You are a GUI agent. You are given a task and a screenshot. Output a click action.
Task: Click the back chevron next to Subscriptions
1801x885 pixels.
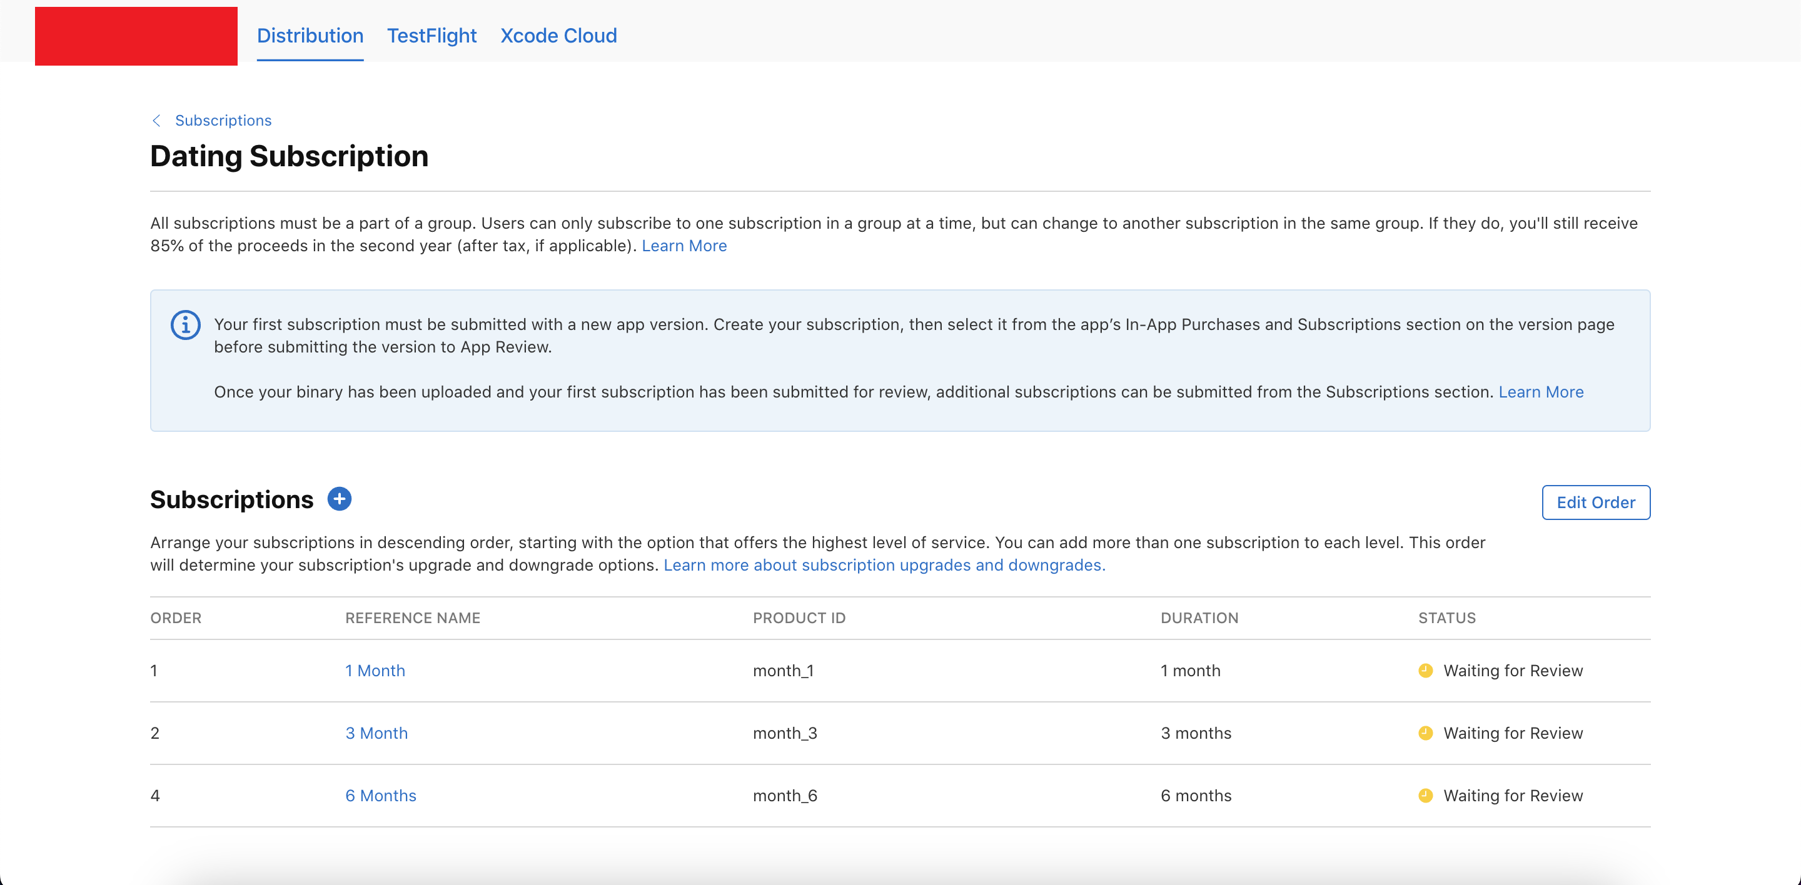[156, 121]
